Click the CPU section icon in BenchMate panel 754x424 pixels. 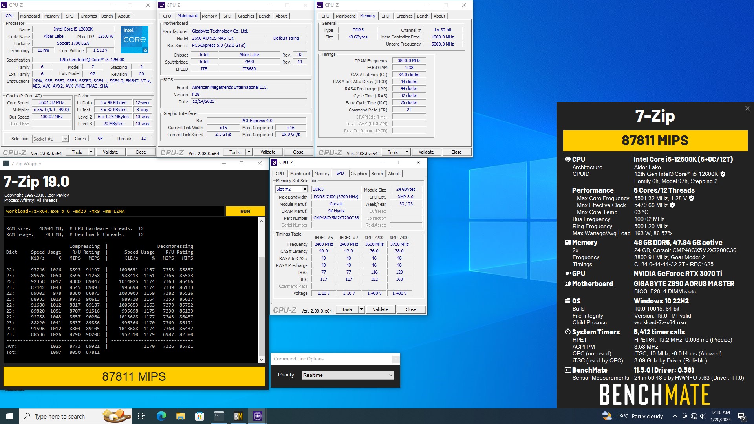[x=567, y=159]
